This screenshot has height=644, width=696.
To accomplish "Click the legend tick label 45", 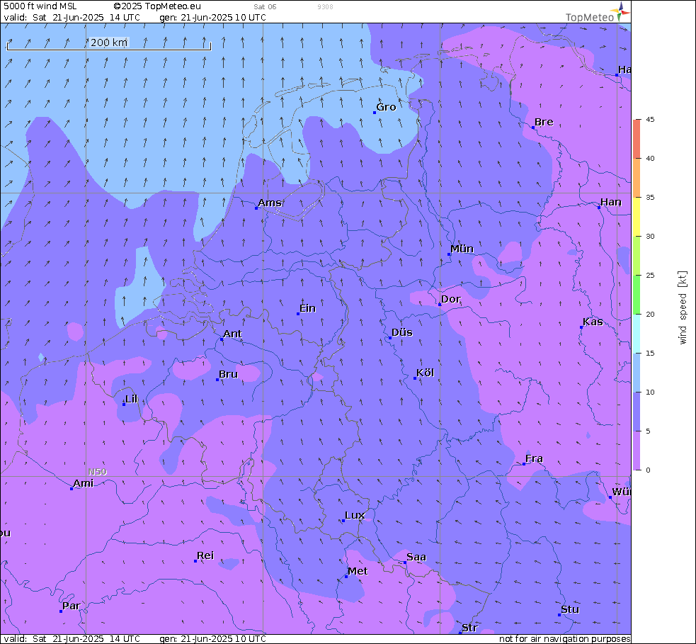I will point(650,120).
